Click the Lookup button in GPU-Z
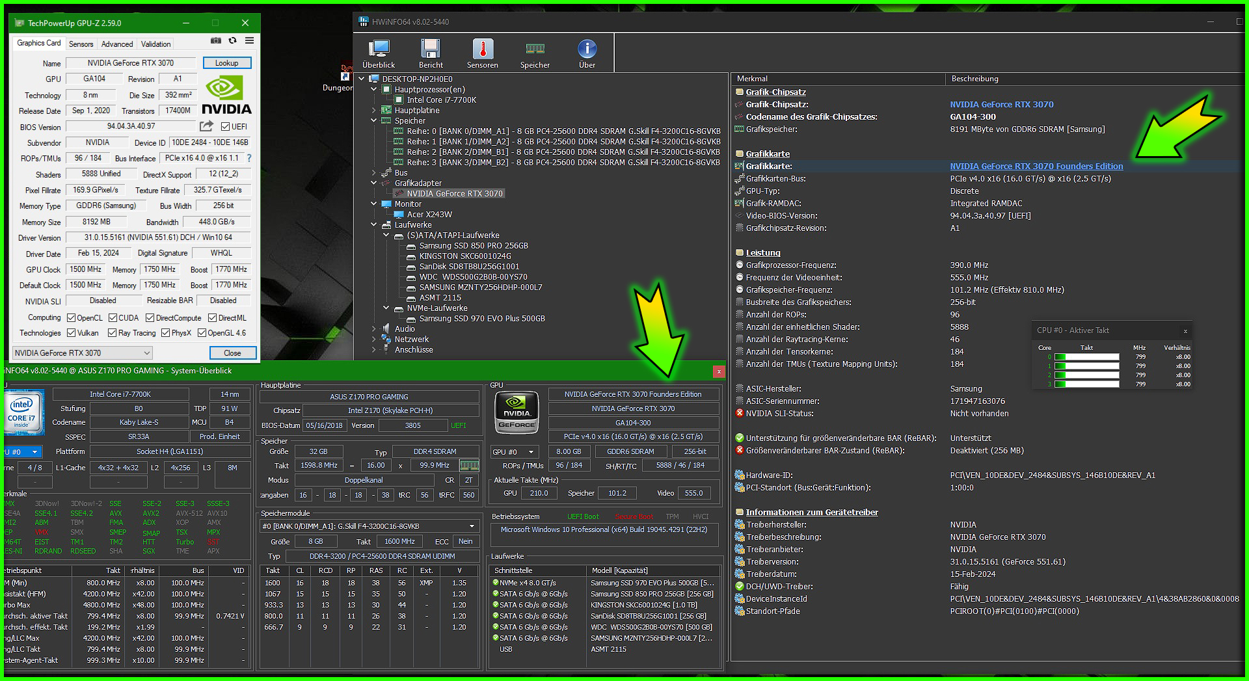 click(226, 63)
